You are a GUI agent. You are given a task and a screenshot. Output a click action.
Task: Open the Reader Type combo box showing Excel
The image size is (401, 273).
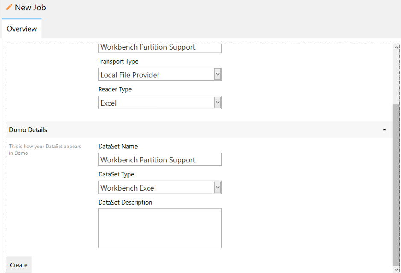coord(160,102)
